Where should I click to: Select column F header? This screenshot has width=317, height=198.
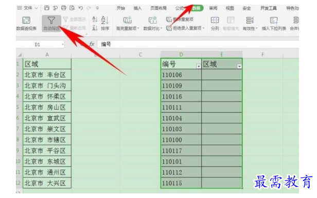point(262,55)
